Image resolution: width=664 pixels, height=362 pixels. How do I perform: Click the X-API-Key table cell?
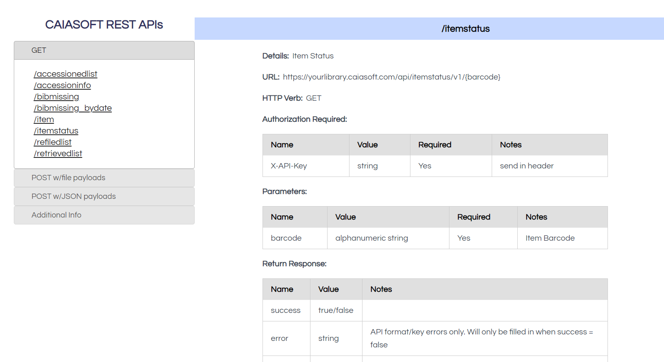[289, 166]
